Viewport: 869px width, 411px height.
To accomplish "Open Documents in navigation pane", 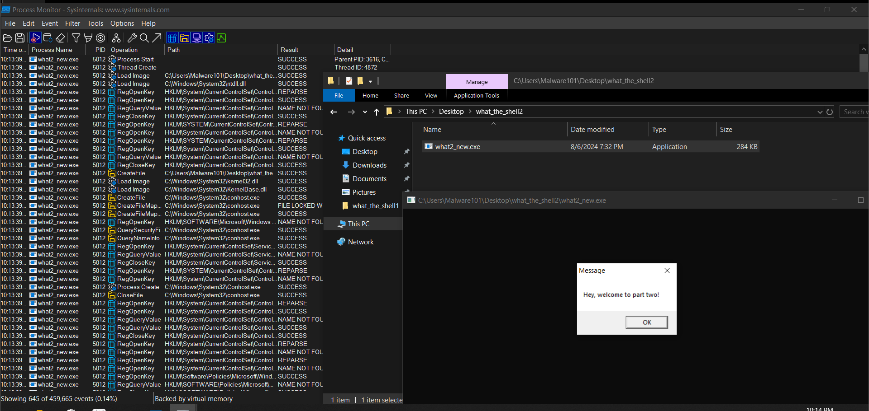I will [369, 179].
